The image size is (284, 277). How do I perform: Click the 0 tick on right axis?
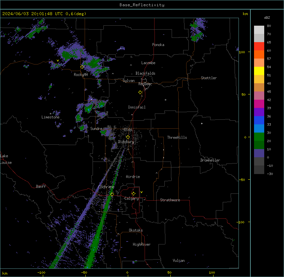click(x=245, y=137)
